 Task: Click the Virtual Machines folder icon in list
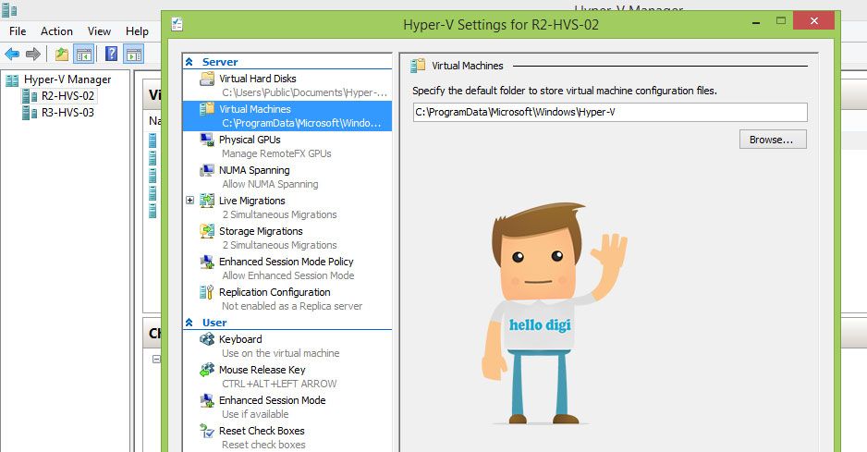(x=207, y=109)
